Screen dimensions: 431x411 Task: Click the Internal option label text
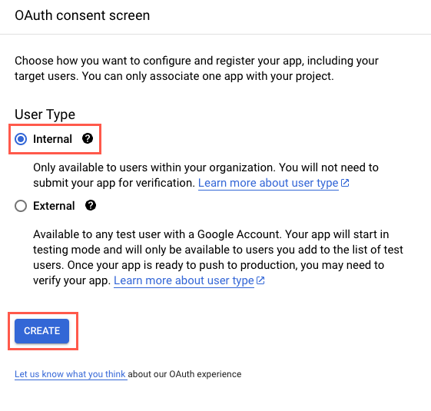click(52, 139)
